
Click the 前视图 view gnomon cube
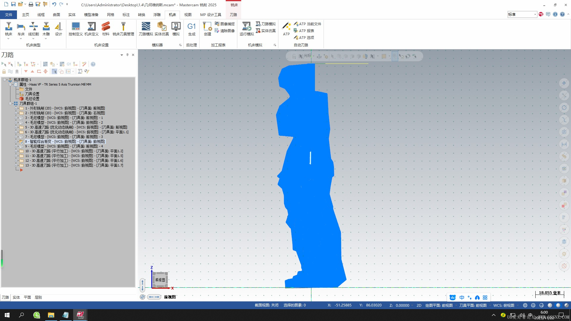[160, 280]
